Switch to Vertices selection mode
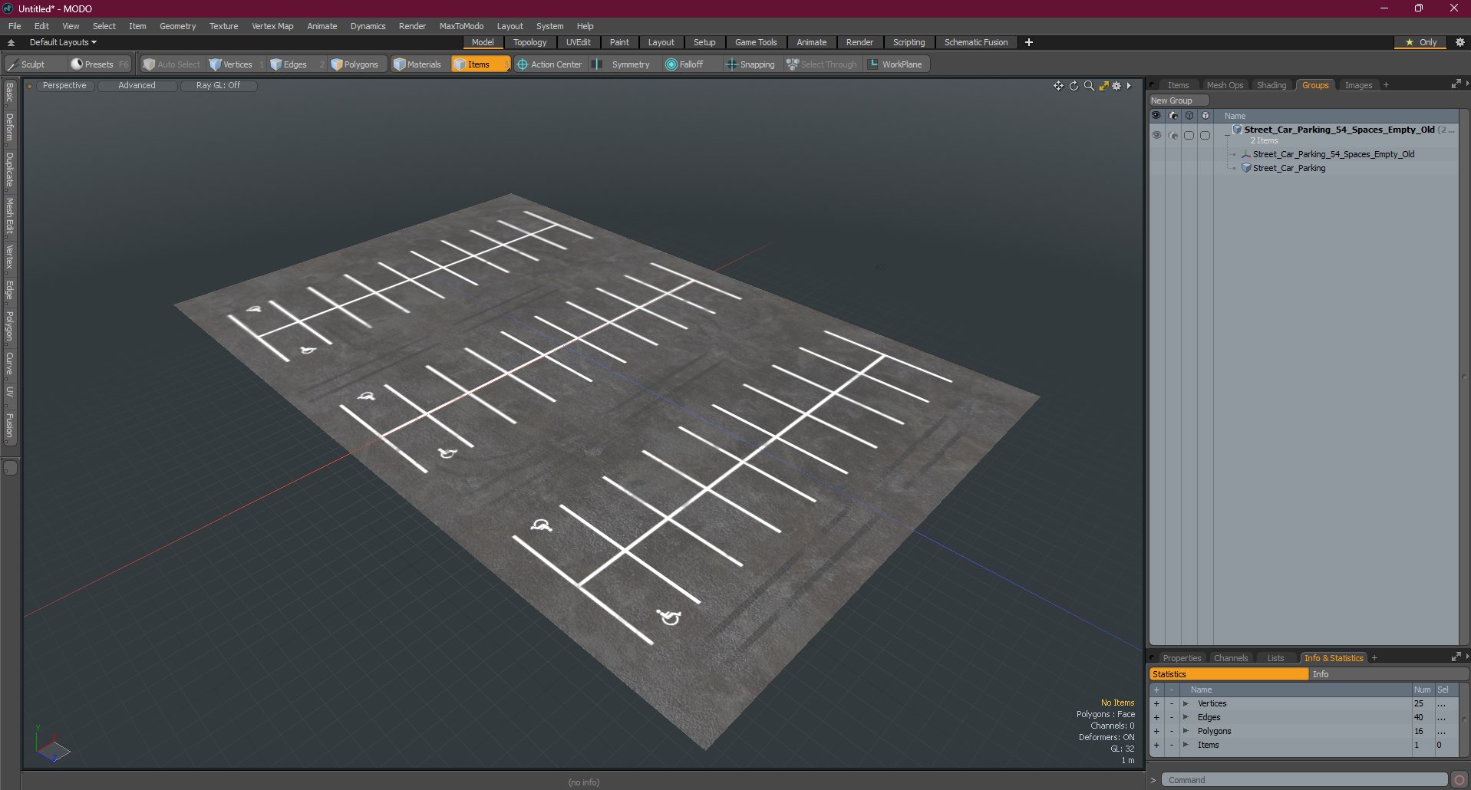The width and height of the screenshot is (1471, 790). pyautogui.click(x=236, y=64)
